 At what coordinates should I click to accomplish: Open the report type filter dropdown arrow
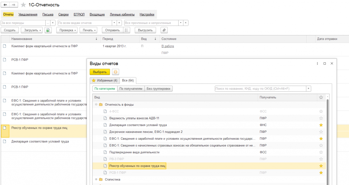point(114,23)
